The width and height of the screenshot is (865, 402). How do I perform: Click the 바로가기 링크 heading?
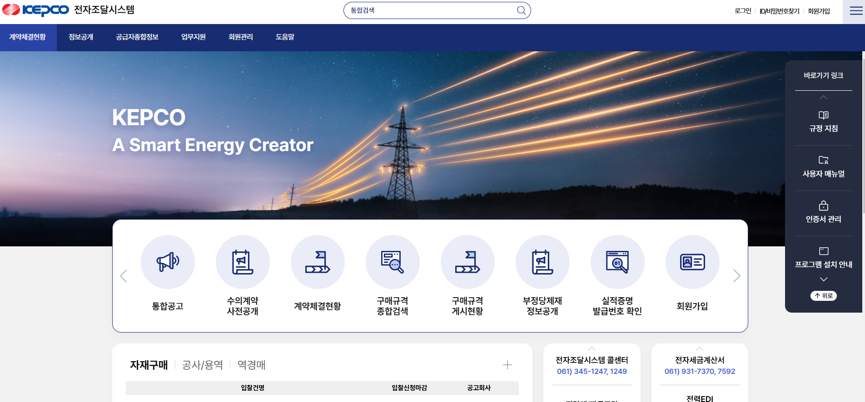(823, 75)
